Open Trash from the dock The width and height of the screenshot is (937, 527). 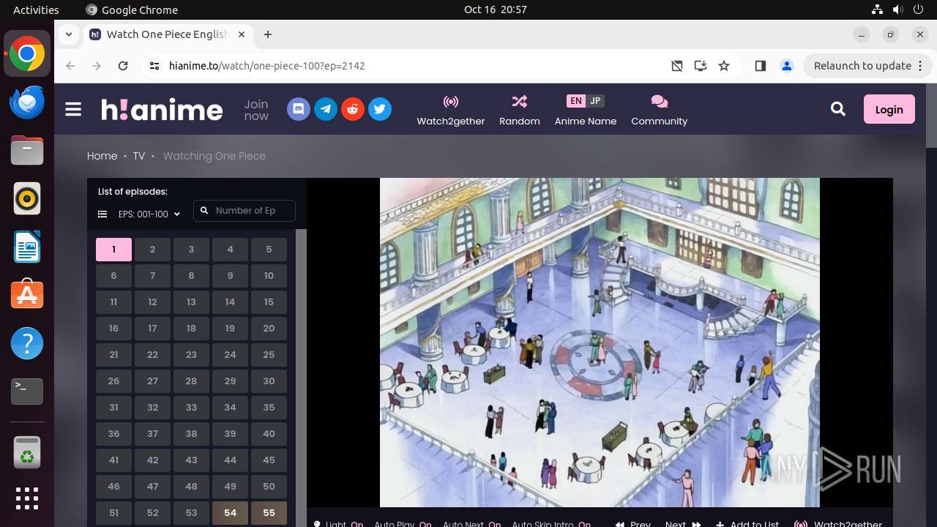[x=27, y=452]
